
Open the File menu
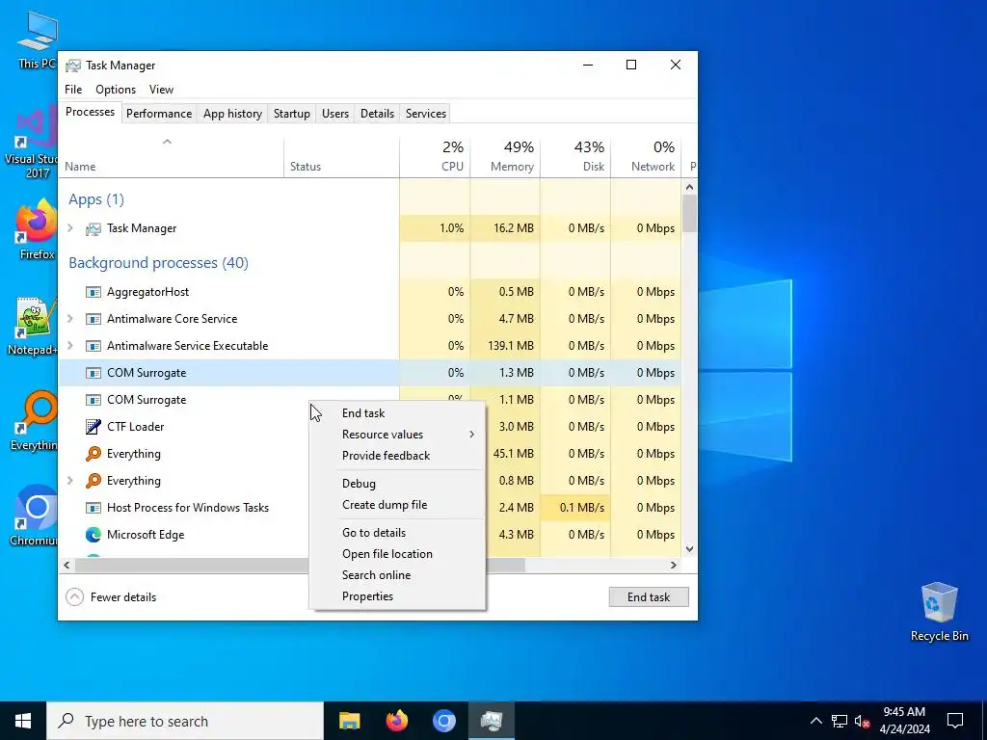(x=73, y=90)
